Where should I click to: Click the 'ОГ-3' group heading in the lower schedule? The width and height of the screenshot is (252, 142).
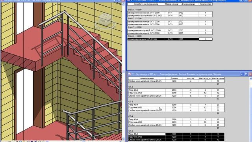click(131, 102)
